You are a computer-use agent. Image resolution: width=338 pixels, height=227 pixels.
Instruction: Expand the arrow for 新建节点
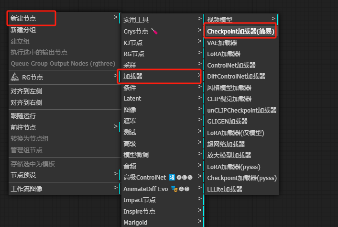116,17
